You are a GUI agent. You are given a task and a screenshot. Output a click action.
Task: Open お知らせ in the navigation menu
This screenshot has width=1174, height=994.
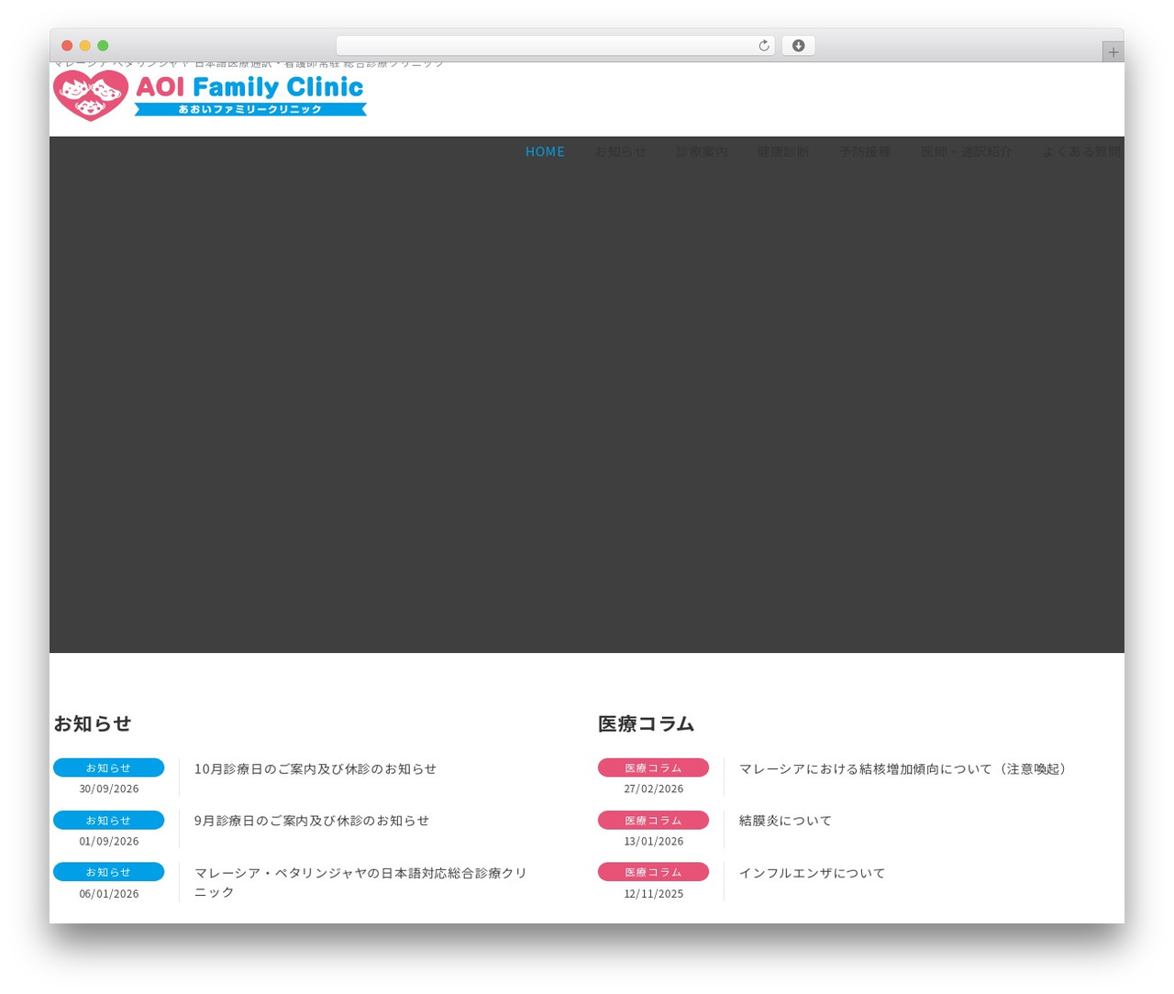[620, 151]
